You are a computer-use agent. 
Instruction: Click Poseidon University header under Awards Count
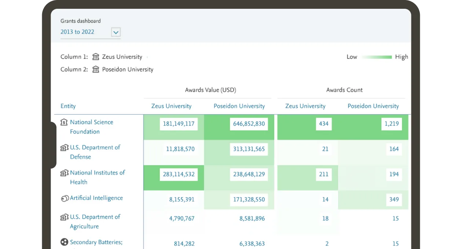373,106
